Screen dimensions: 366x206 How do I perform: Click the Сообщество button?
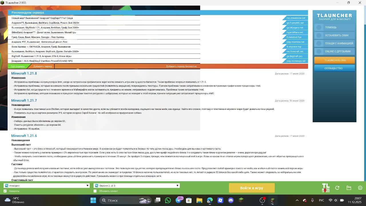(335, 68)
